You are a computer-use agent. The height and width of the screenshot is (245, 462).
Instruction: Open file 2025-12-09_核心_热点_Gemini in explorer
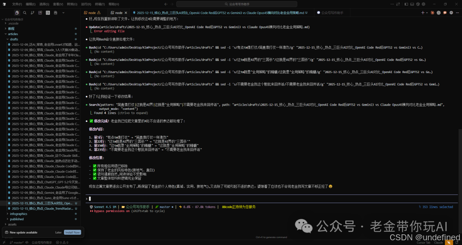(x=40, y=192)
